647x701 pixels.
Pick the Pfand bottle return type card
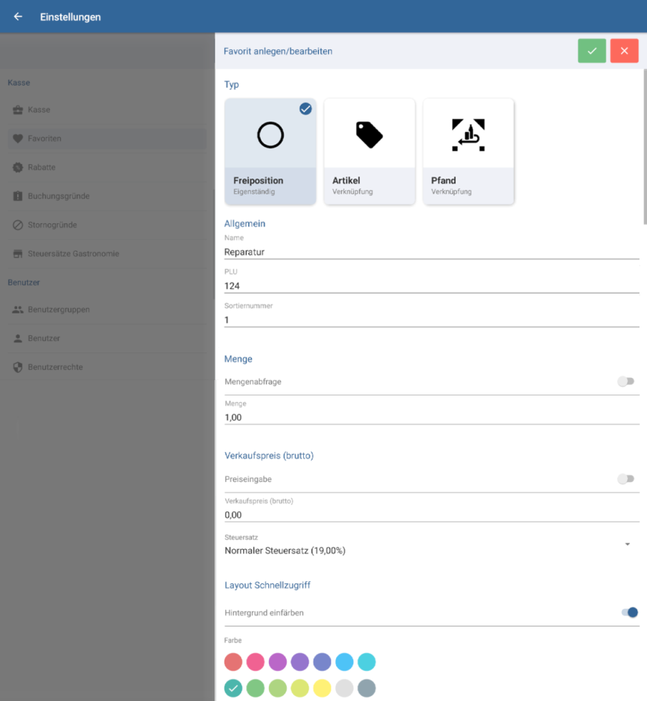click(x=468, y=151)
